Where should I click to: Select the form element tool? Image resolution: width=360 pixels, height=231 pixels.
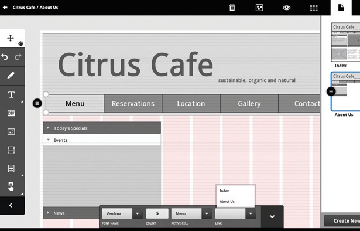[11, 168]
